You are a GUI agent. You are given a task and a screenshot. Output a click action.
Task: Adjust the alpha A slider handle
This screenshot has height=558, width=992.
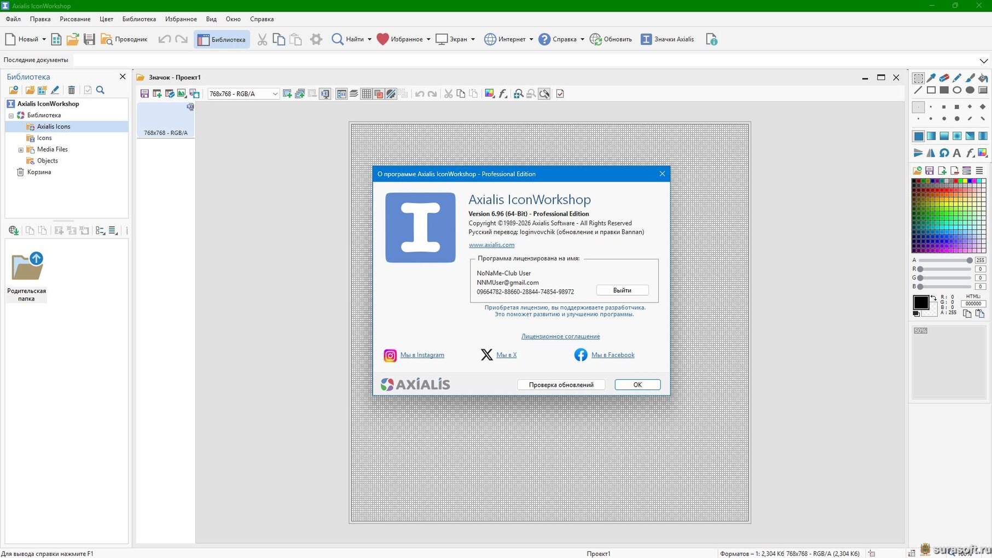[969, 260]
